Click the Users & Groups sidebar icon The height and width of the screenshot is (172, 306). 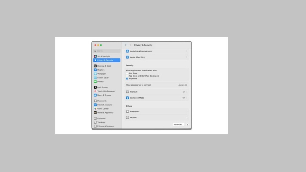click(95, 95)
